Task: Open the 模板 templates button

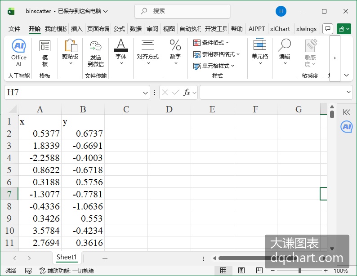Action: (x=45, y=53)
